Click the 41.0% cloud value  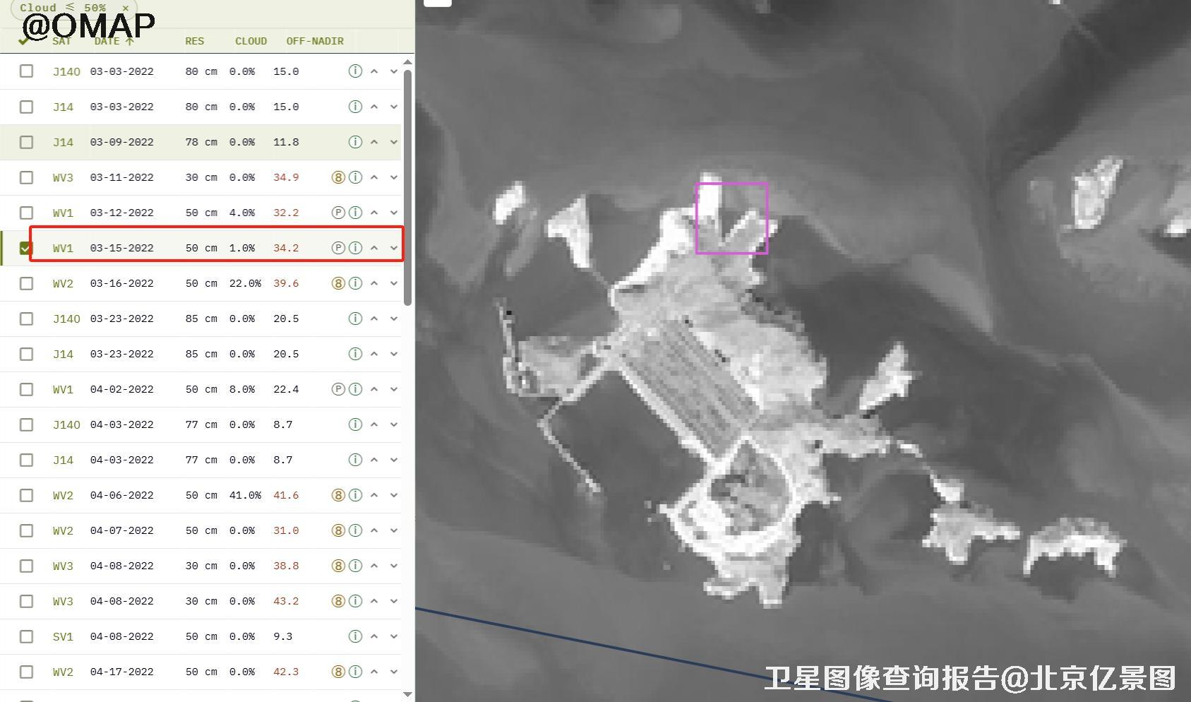click(245, 495)
